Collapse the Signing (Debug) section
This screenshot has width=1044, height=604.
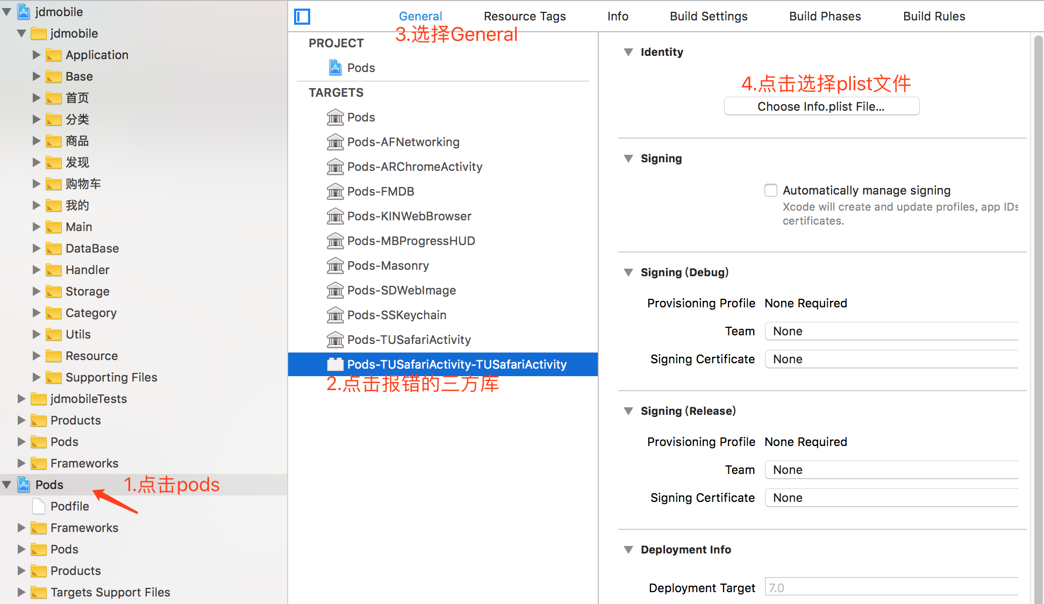628,272
